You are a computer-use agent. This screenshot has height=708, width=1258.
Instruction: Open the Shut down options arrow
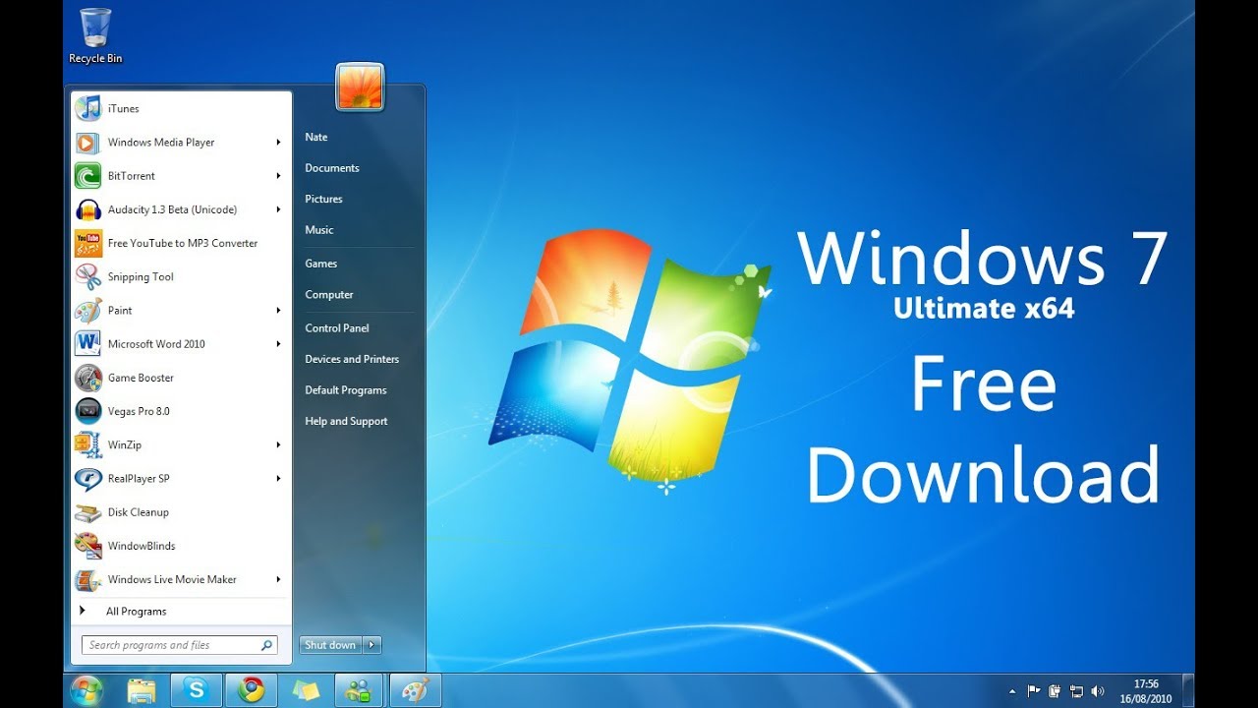[372, 645]
